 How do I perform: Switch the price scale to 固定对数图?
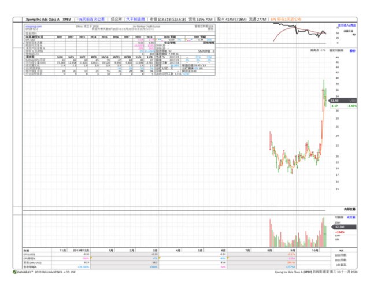pyautogui.click(x=336, y=50)
